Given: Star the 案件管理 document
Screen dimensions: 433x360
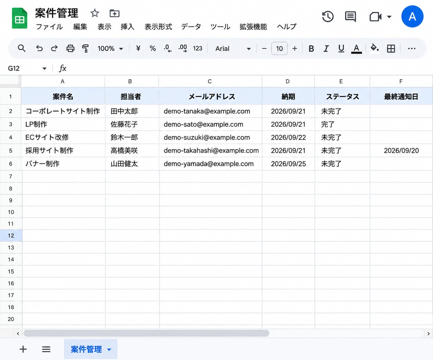Looking at the screenshot, I should pyautogui.click(x=95, y=13).
